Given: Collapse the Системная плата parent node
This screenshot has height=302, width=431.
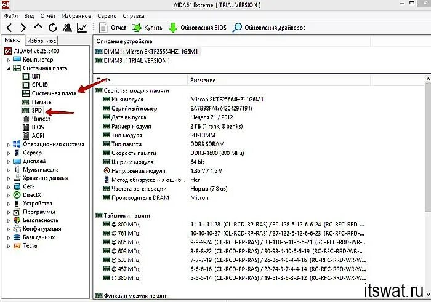Looking at the screenshot, I should click(x=9, y=68).
